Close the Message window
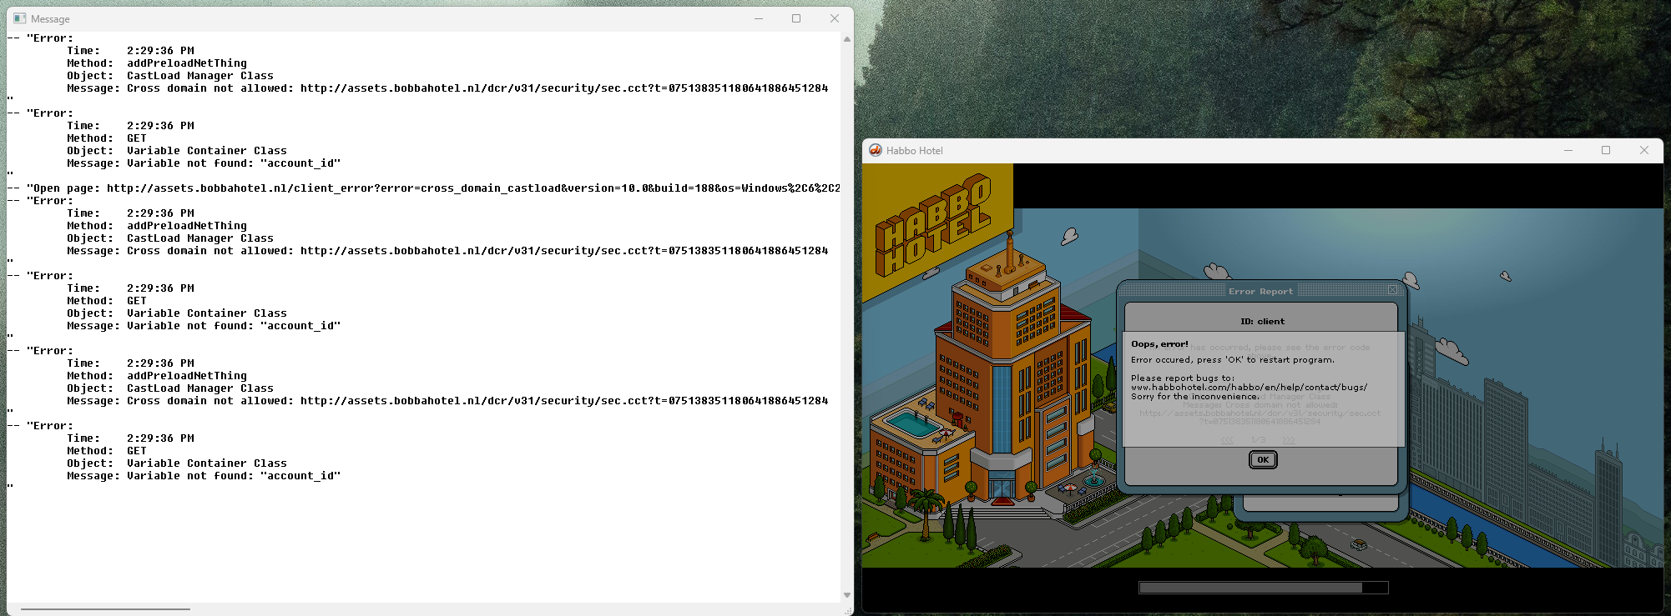The image size is (1671, 616). [835, 18]
